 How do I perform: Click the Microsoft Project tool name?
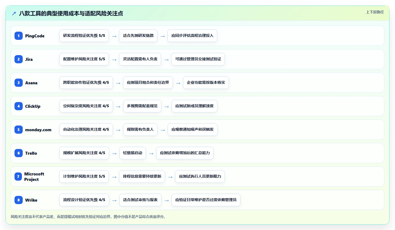34,177
